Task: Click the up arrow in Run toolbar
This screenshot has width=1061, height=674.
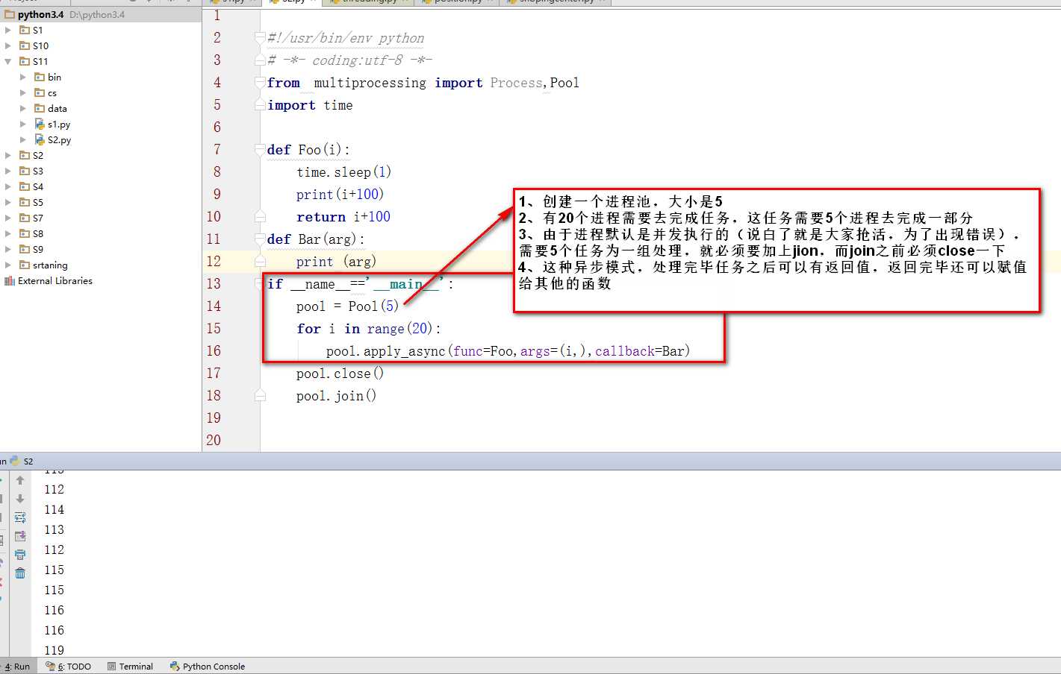Action: click(20, 480)
